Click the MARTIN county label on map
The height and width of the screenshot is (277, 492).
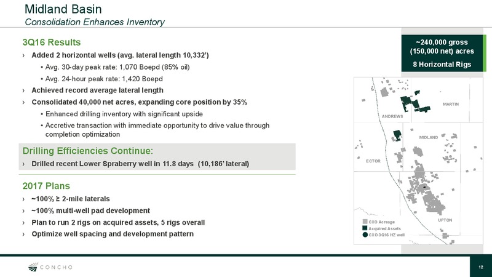click(x=451, y=104)
